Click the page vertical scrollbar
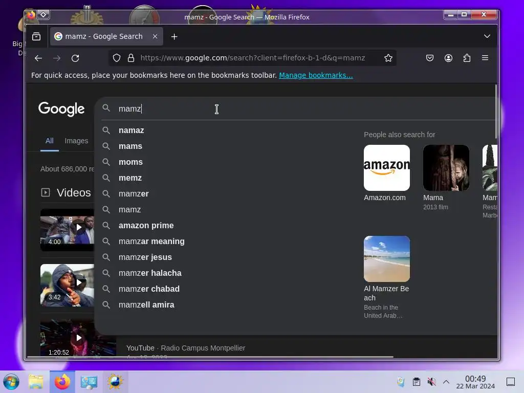524x393 pixels. [496, 112]
